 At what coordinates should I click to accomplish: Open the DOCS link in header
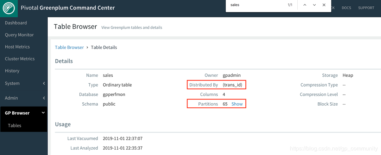pyautogui.click(x=346, y=8)
